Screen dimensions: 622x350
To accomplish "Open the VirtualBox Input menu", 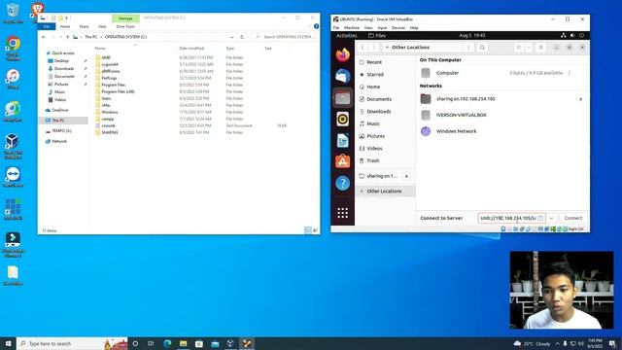I will [382, 28].
